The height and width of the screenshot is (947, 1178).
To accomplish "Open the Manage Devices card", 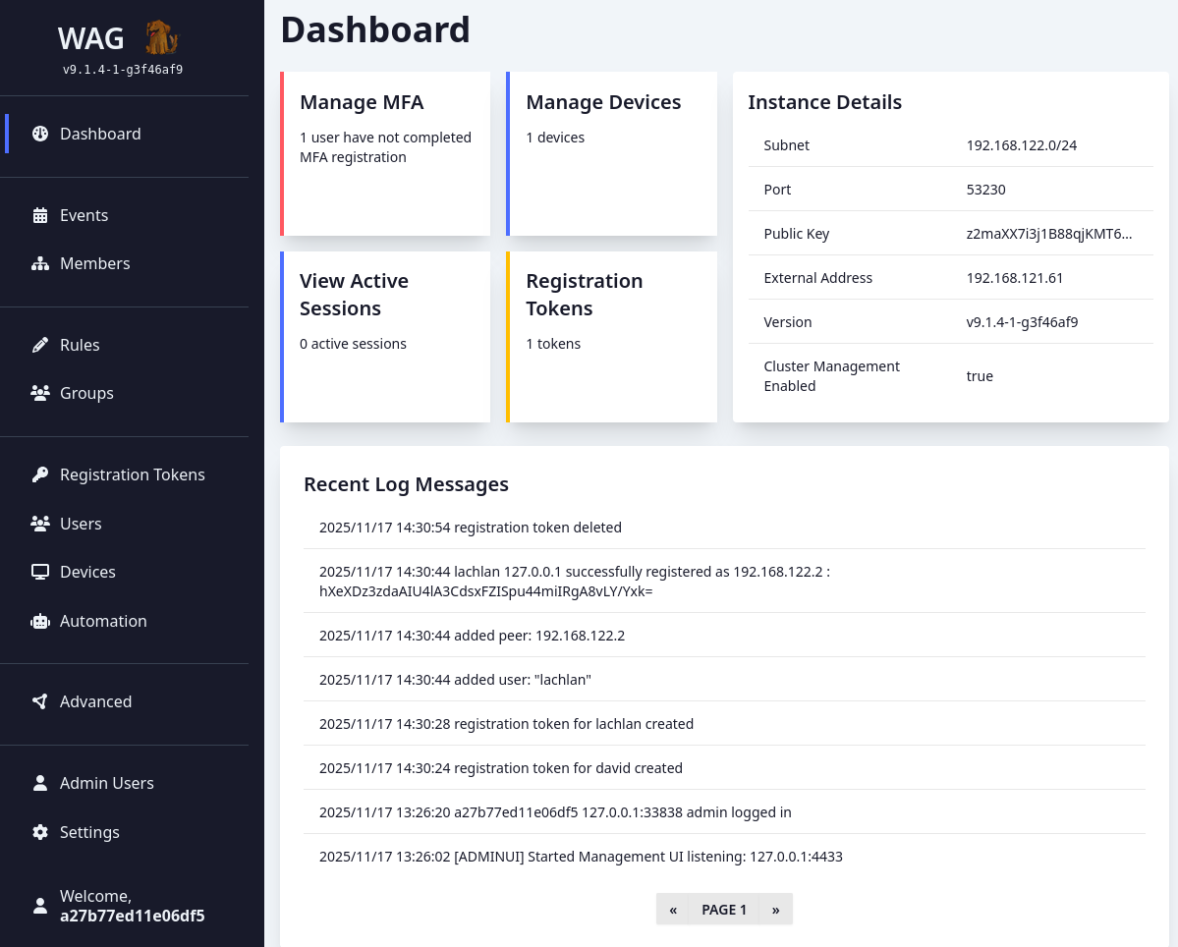I will [x=611, y=153].
